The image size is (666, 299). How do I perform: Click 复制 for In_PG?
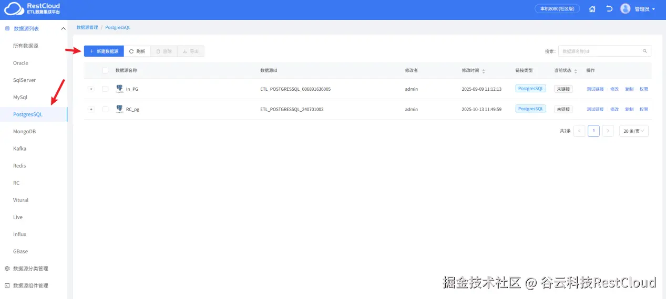(x=629, y=89)
